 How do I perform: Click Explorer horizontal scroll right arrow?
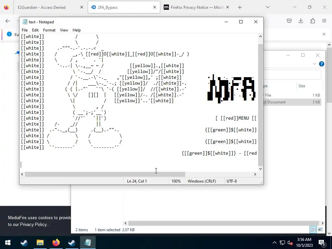pos(322,223)
